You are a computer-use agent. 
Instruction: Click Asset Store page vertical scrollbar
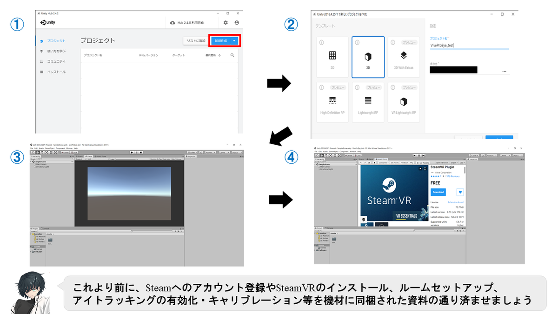coord(465,170)
